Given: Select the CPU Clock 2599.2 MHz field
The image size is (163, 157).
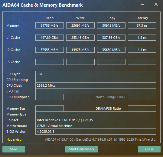Looking at the screenshot, I should [96, 85].
